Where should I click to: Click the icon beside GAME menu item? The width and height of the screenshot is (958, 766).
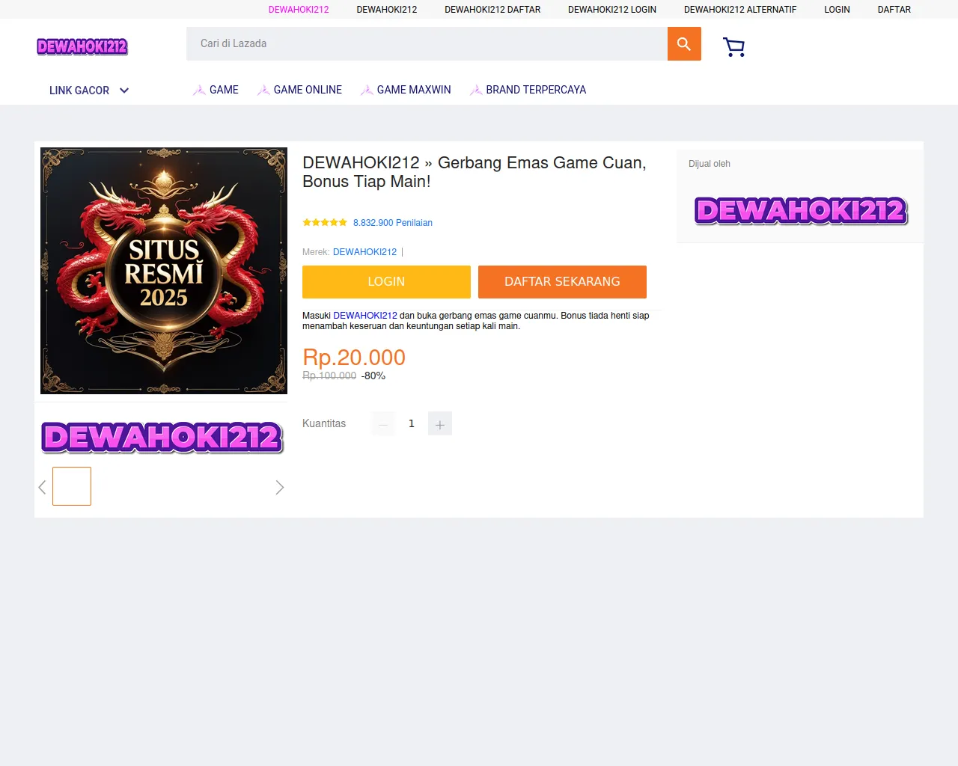click(x=199, y=90)
